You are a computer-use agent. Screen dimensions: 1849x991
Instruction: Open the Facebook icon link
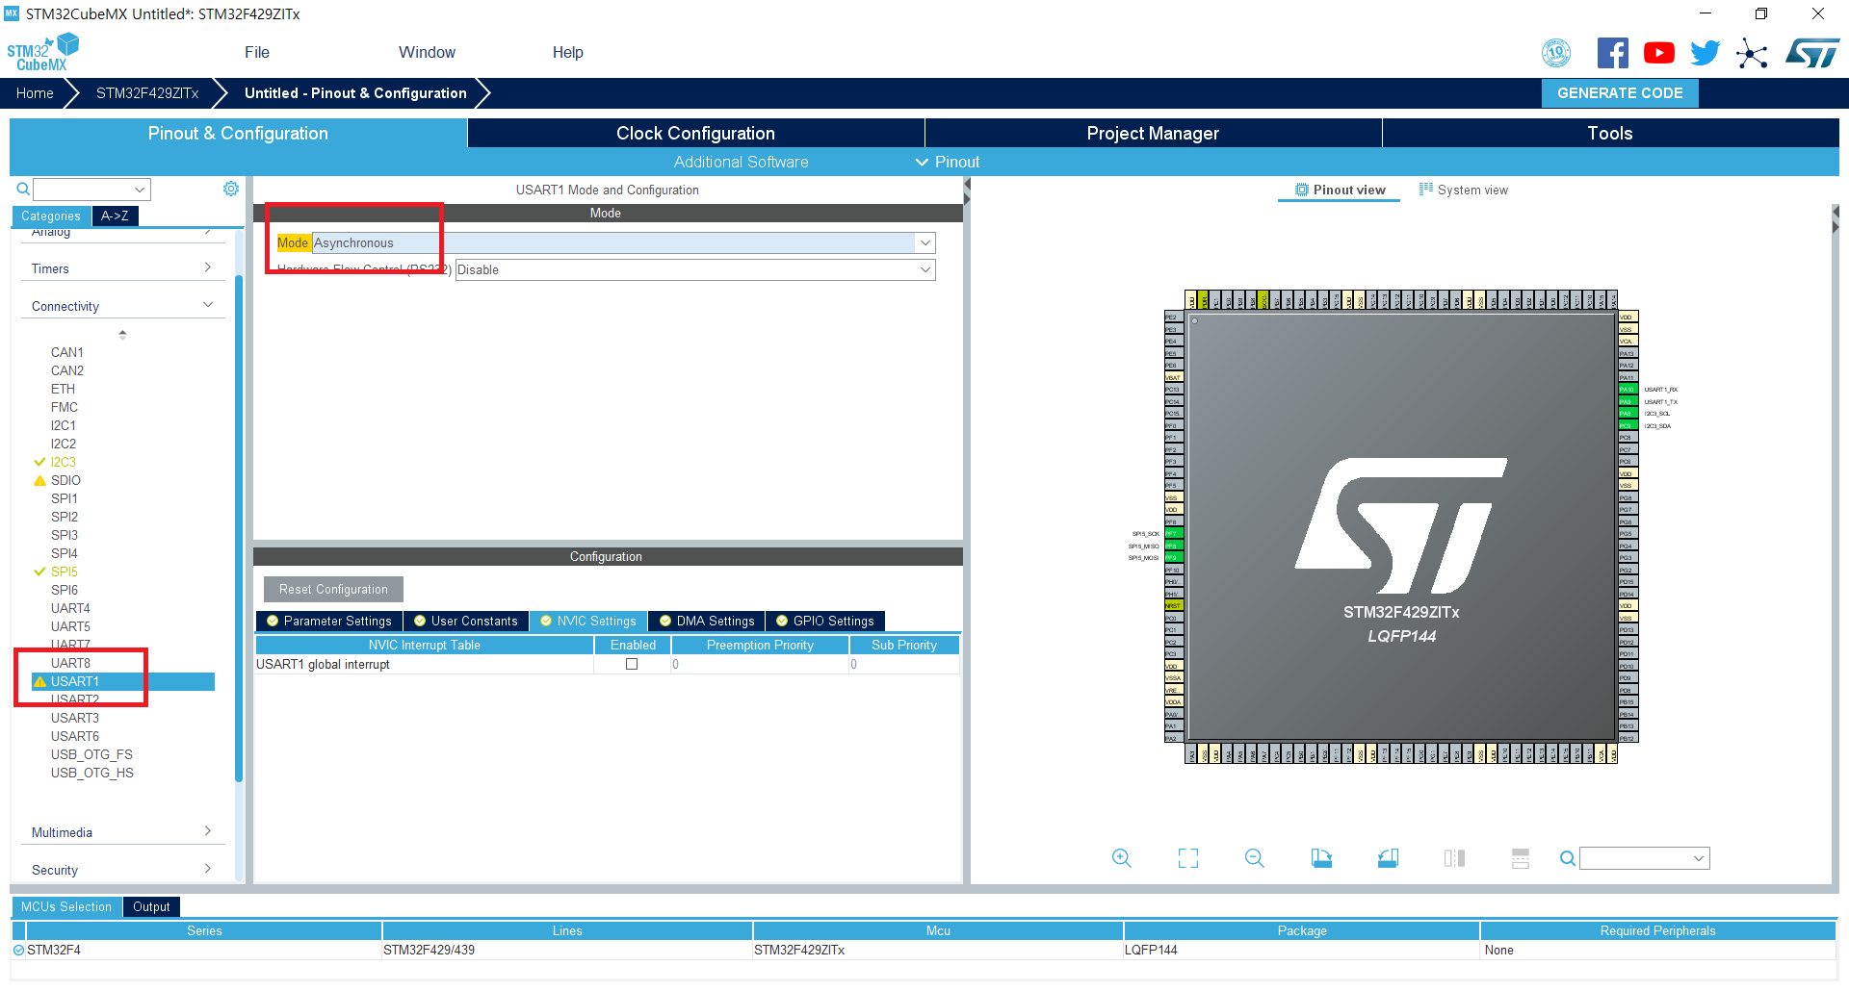(x=1612, y=53)
